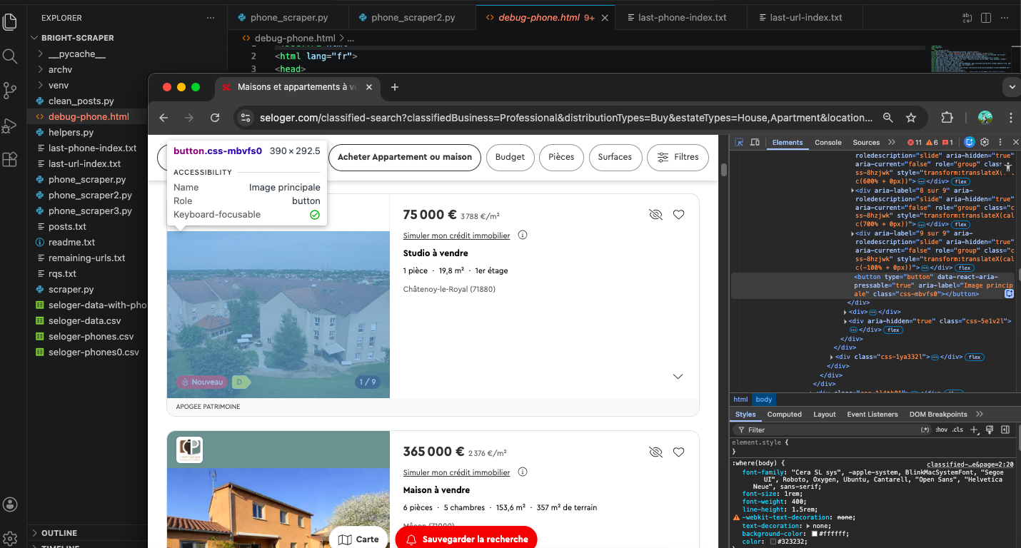
Task: Activate the DevTools element inspector picker
Action: (x=740, y=143)
